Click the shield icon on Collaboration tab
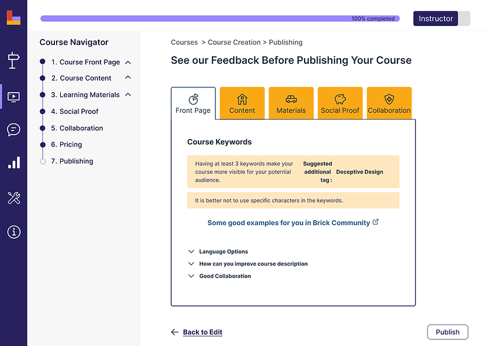Image resolution: width=490 pixels, height=346 pixels. tap(389, 99)
